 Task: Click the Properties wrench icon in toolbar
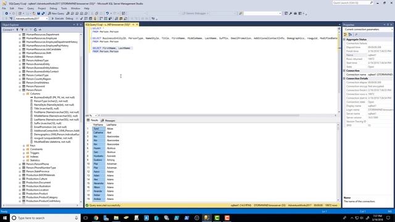point(291,14)
